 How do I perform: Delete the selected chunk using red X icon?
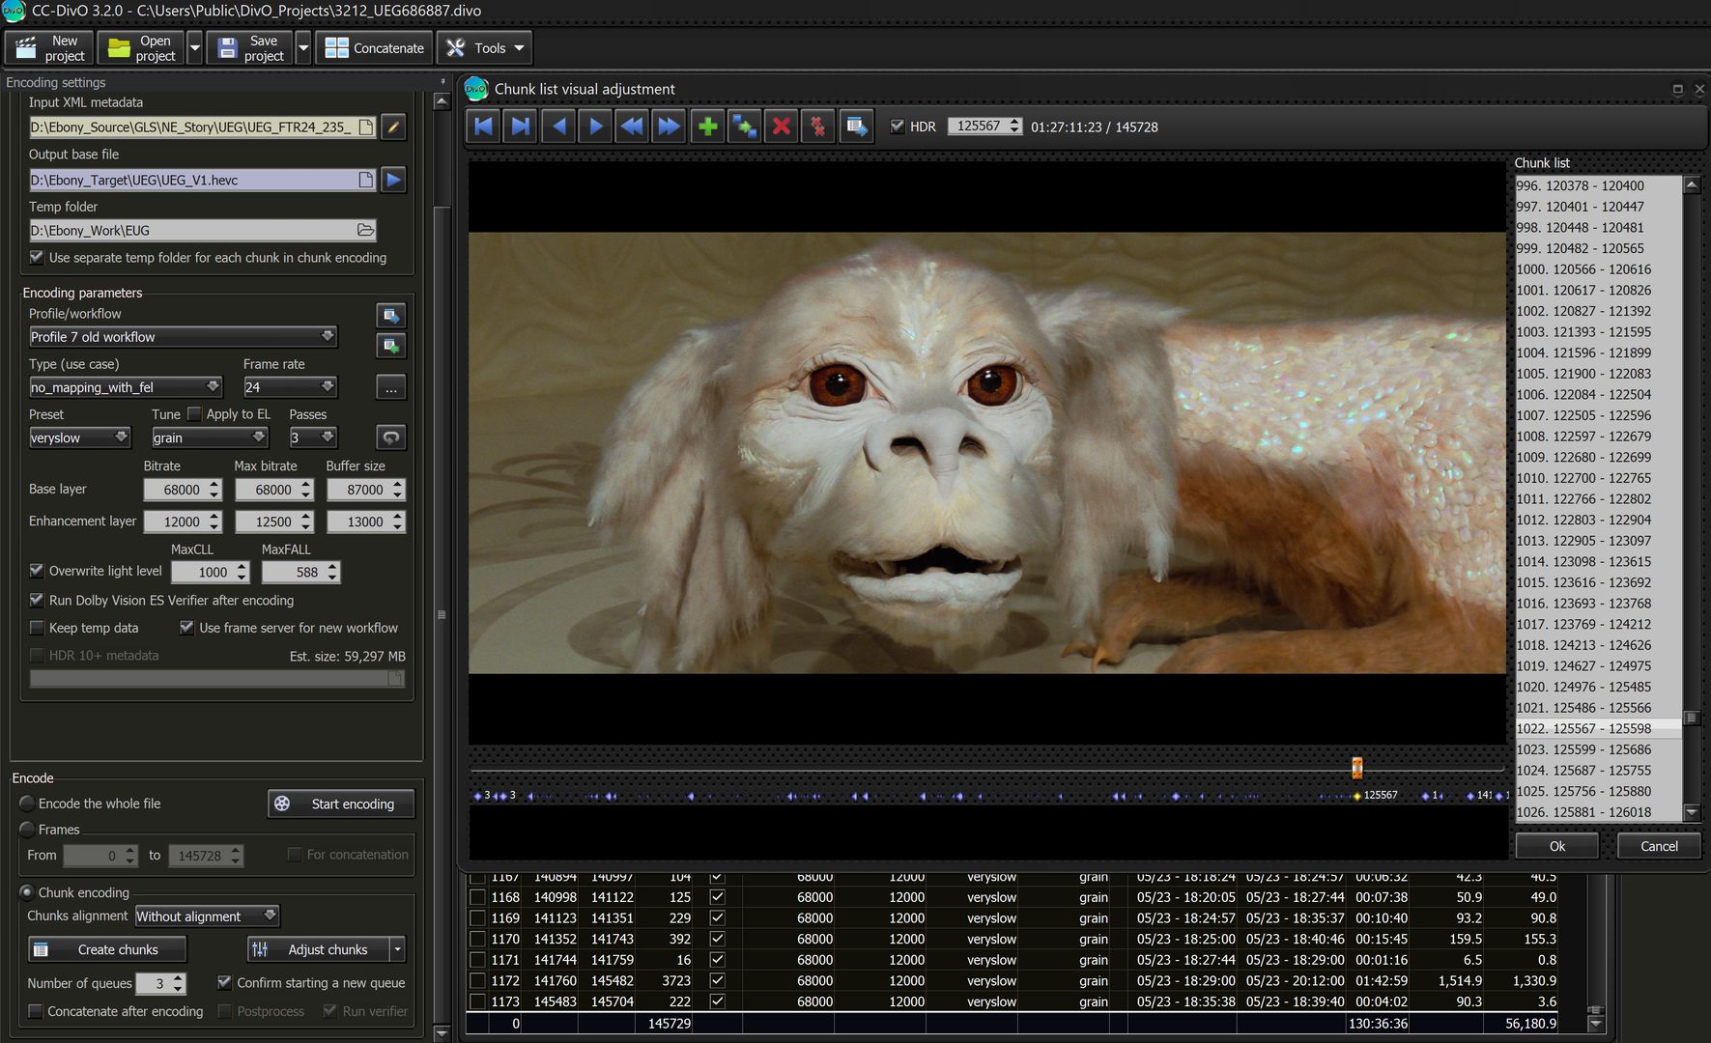(x=781, y=126)
